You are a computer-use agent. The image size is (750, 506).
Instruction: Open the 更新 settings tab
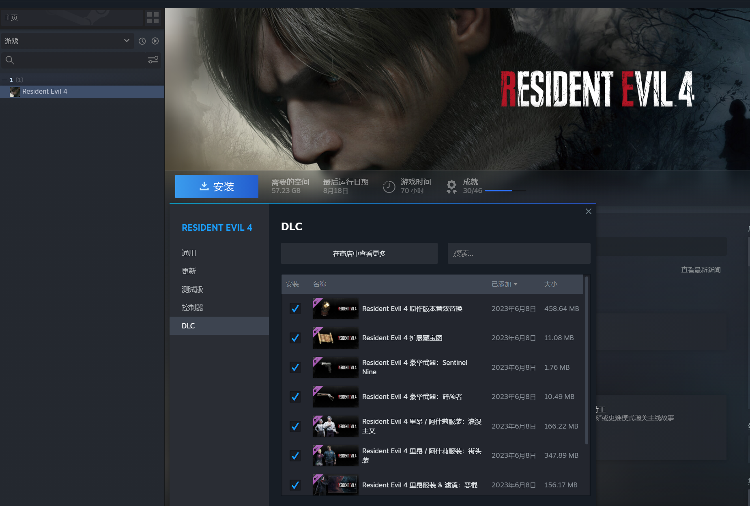coord(219,271)
